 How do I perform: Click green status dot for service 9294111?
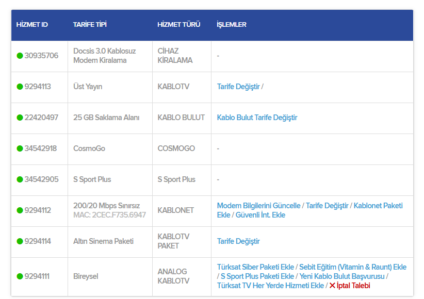pos(20,276)
